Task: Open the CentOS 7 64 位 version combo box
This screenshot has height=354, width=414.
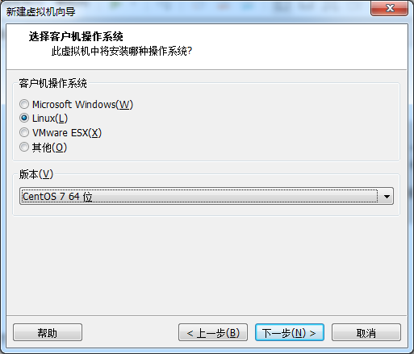Action: pyautogui.click(x=207, y=196)
